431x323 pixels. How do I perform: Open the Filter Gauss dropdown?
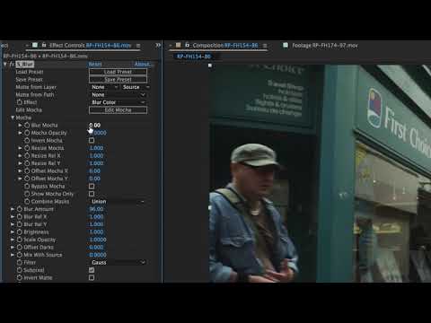[118, 262]
